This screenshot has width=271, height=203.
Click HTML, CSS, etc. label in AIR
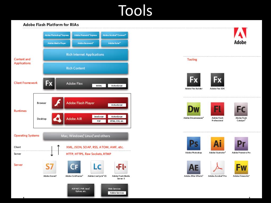[x=117, y=121]
